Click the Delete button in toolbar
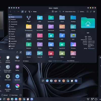 81,12
